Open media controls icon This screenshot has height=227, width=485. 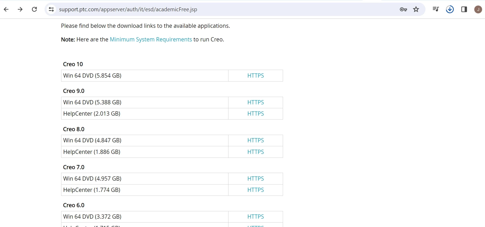(x=436, y=9)
